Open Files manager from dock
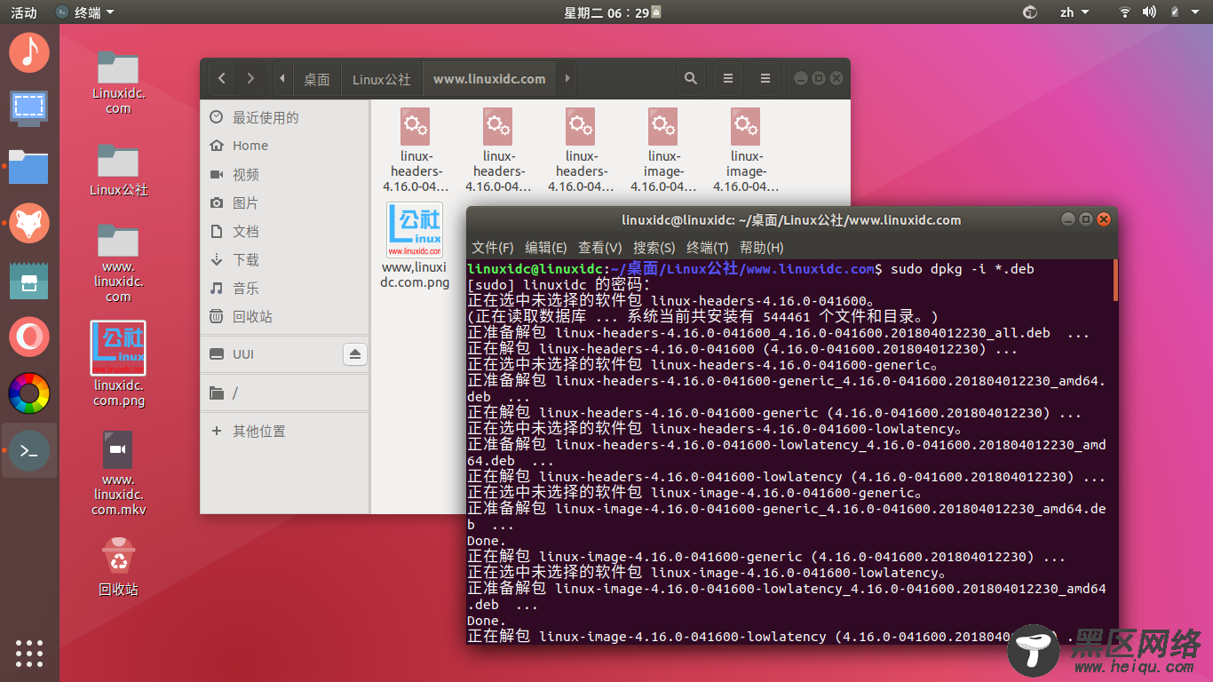Viewport: 1213px width, 682px height. coord(29,166)
